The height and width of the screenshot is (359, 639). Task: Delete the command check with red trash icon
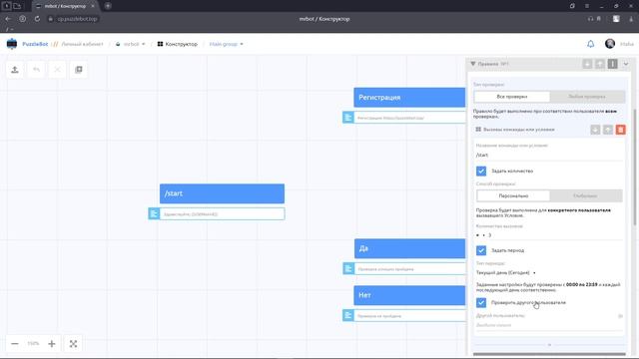point(621,130)
